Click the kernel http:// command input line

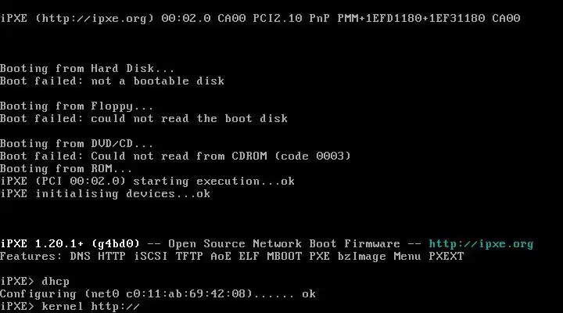[70, 307]
